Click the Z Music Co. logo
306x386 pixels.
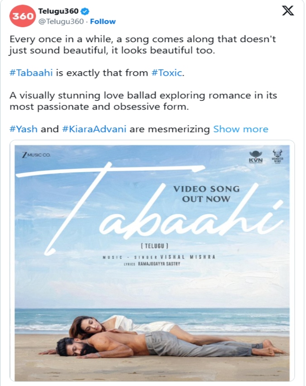(x=36, y=155)
